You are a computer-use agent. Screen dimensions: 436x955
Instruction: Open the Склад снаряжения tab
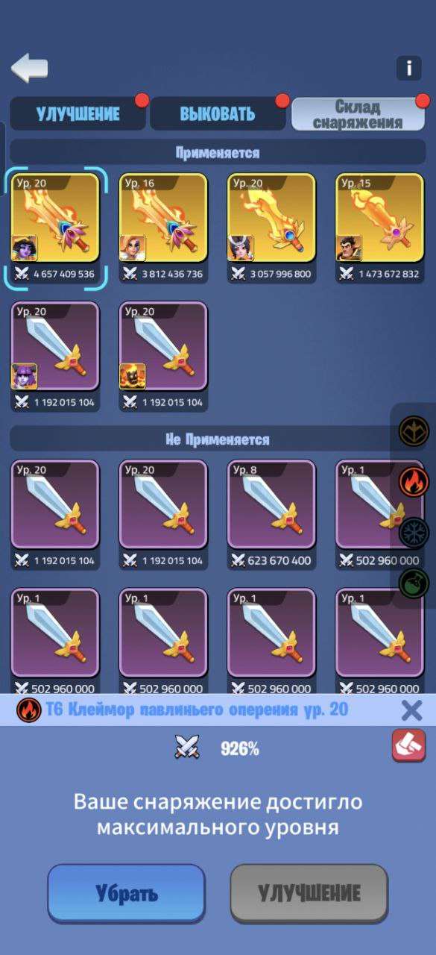[358, 114]
